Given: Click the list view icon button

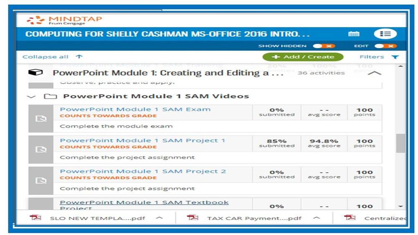Looking at the screenshot, I should (385, 34).
